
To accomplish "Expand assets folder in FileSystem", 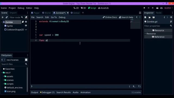I will (4, 76).
